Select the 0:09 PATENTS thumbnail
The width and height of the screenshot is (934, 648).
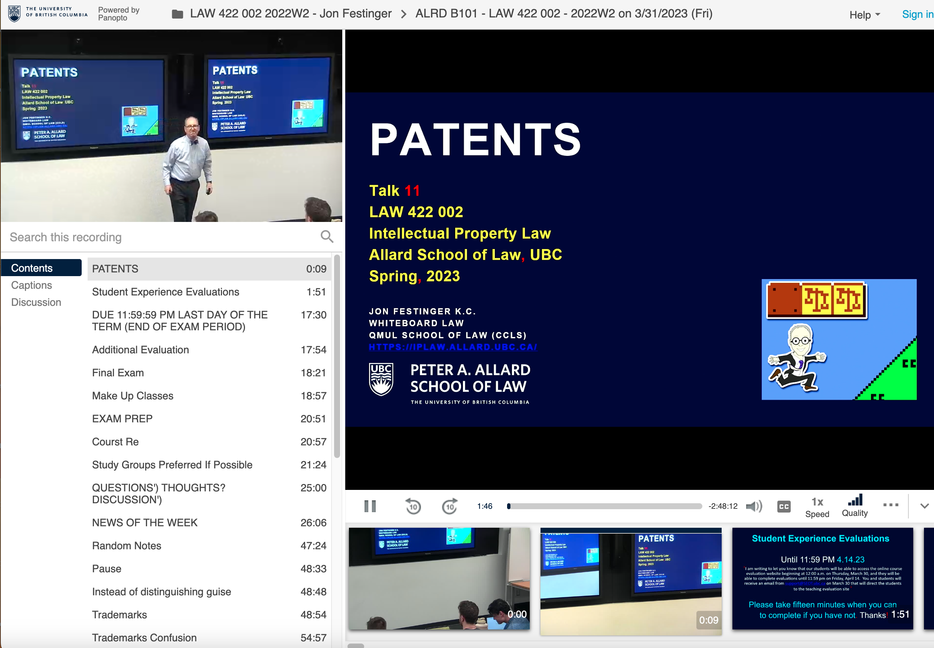(x=631, y=582)
